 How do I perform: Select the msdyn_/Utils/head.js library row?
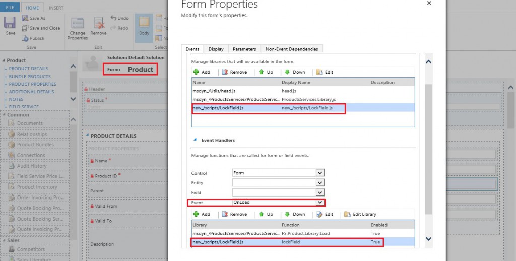coord(303,91)
